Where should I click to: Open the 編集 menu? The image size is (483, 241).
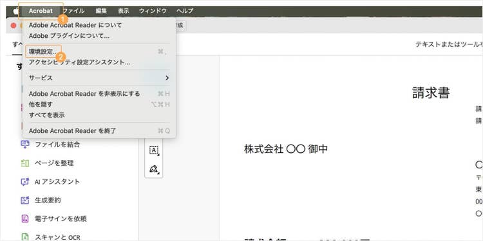click(101, 11)
